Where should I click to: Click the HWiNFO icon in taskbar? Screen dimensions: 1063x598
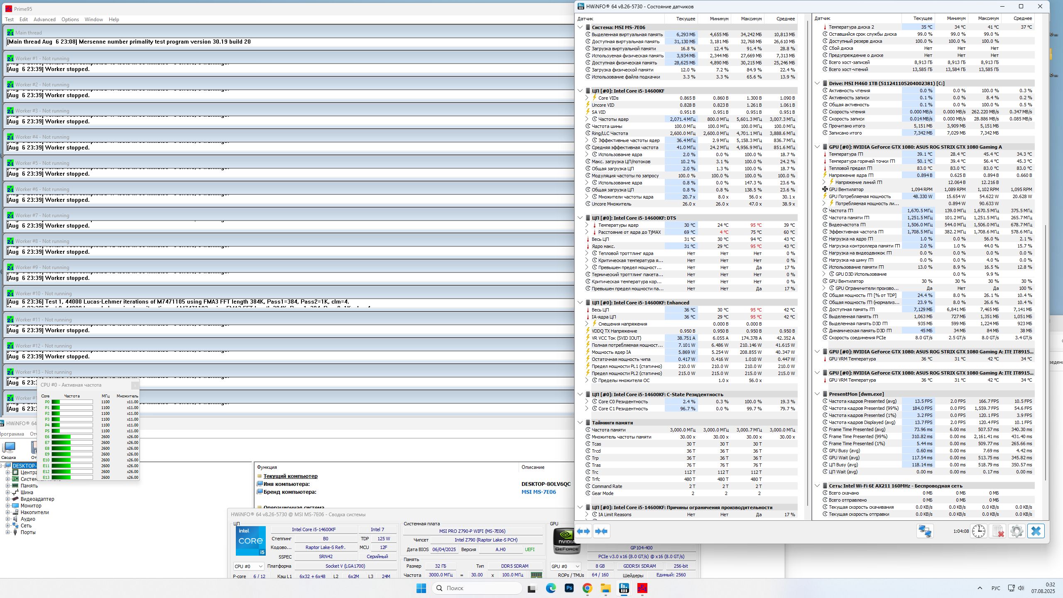pyautogui.click(x=624, y=588)
